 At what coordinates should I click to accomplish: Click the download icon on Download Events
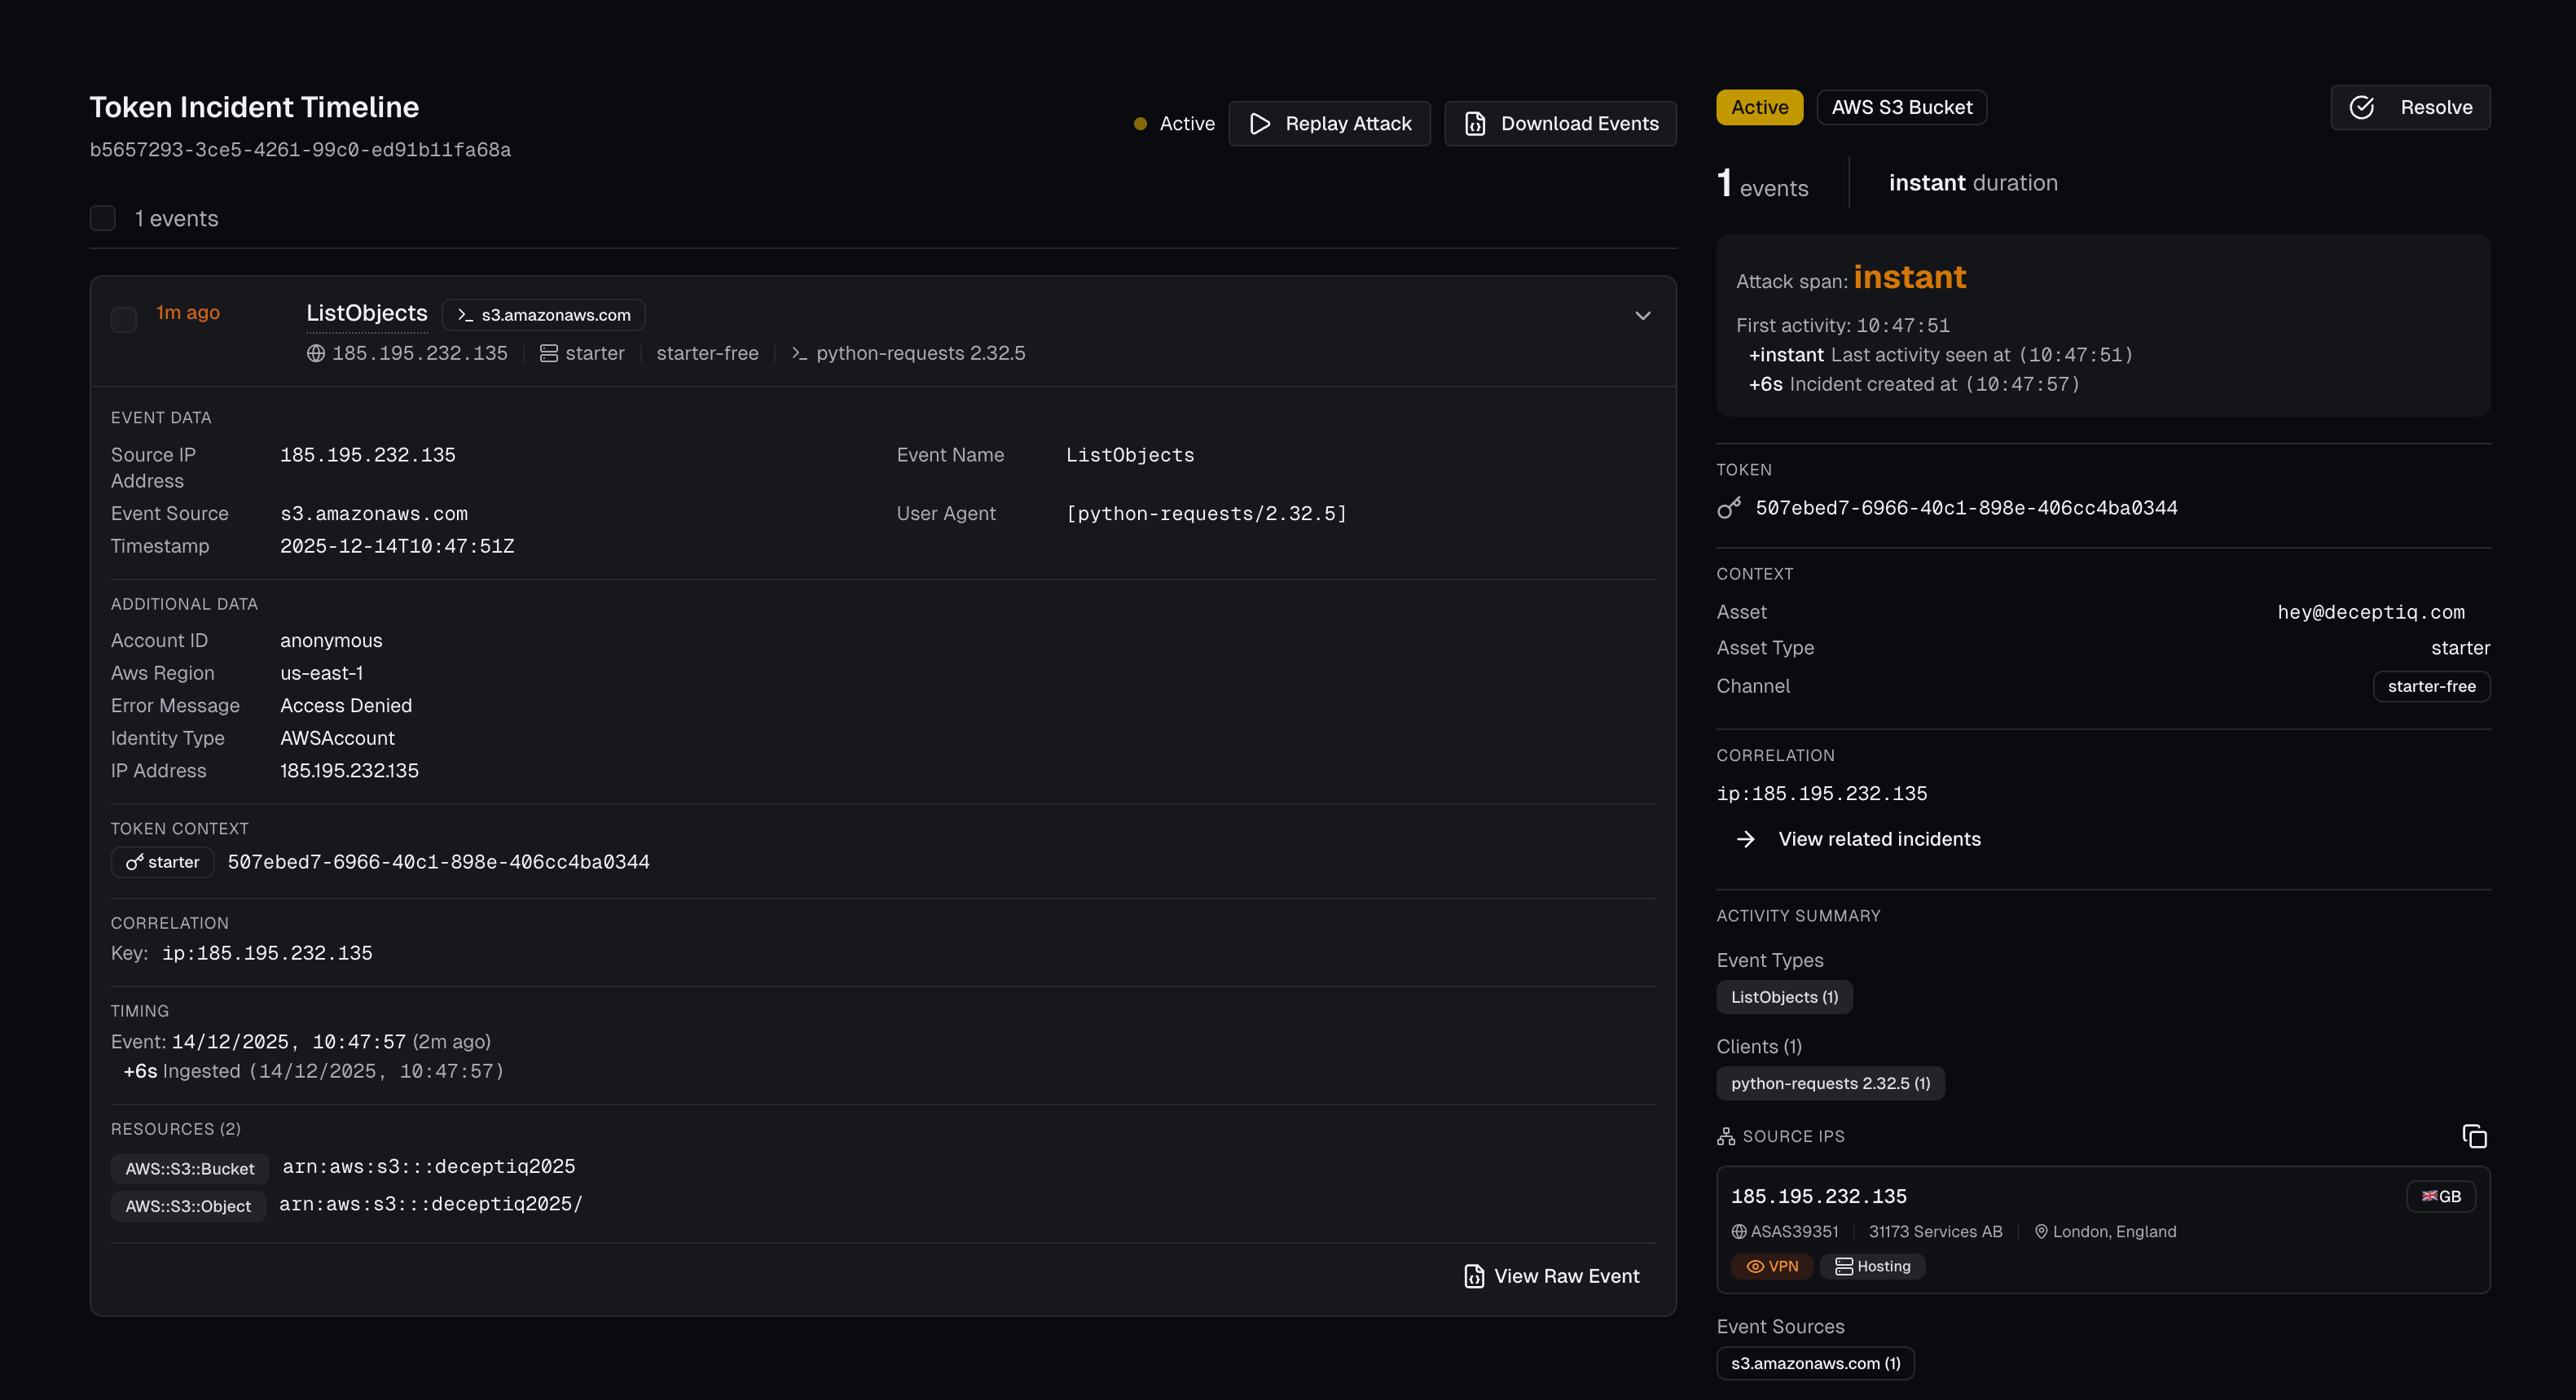[1475, 124]
